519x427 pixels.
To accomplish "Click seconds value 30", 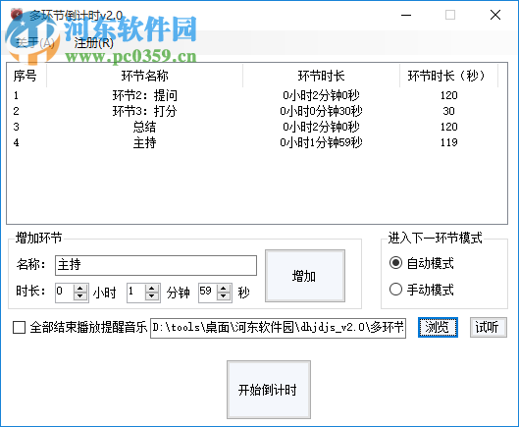I will [448, 111].
